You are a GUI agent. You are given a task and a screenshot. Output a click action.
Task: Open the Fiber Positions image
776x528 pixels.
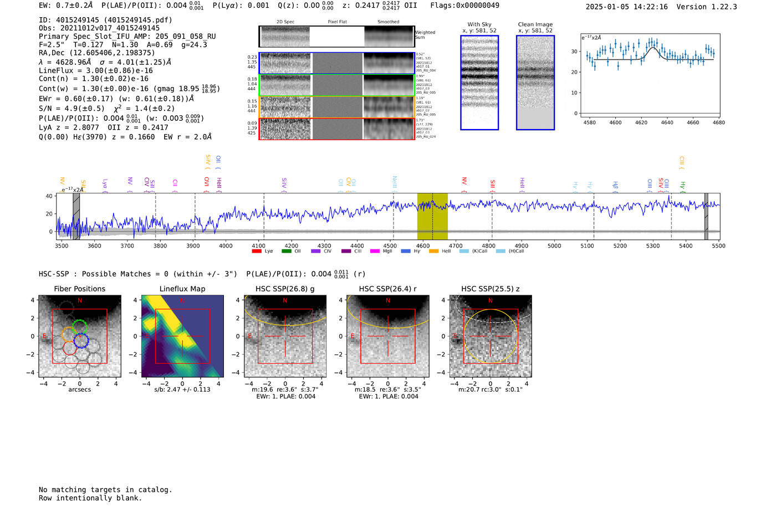click(x=80, y=337)
